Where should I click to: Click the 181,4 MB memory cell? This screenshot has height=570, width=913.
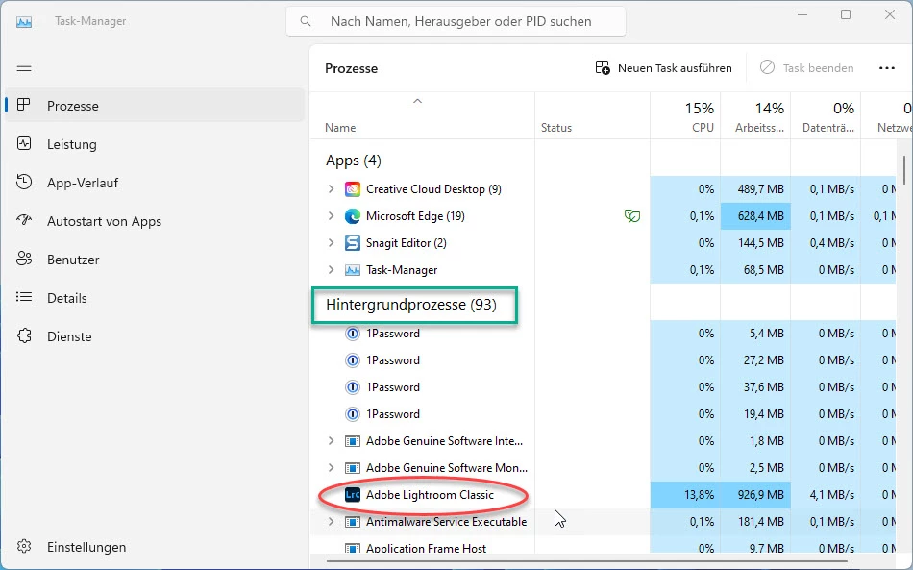[x=755, y=522]
